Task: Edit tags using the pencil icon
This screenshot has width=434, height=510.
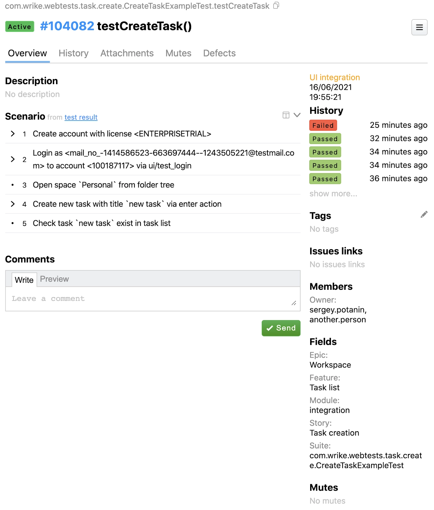Action: pyautogui.click(x=423, y=215)
